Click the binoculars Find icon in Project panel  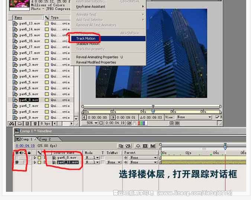[12, 124]
